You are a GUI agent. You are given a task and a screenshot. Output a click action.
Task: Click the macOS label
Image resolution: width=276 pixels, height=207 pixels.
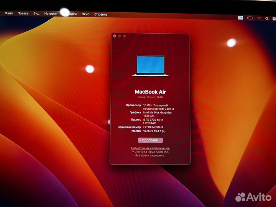(136, 131)
